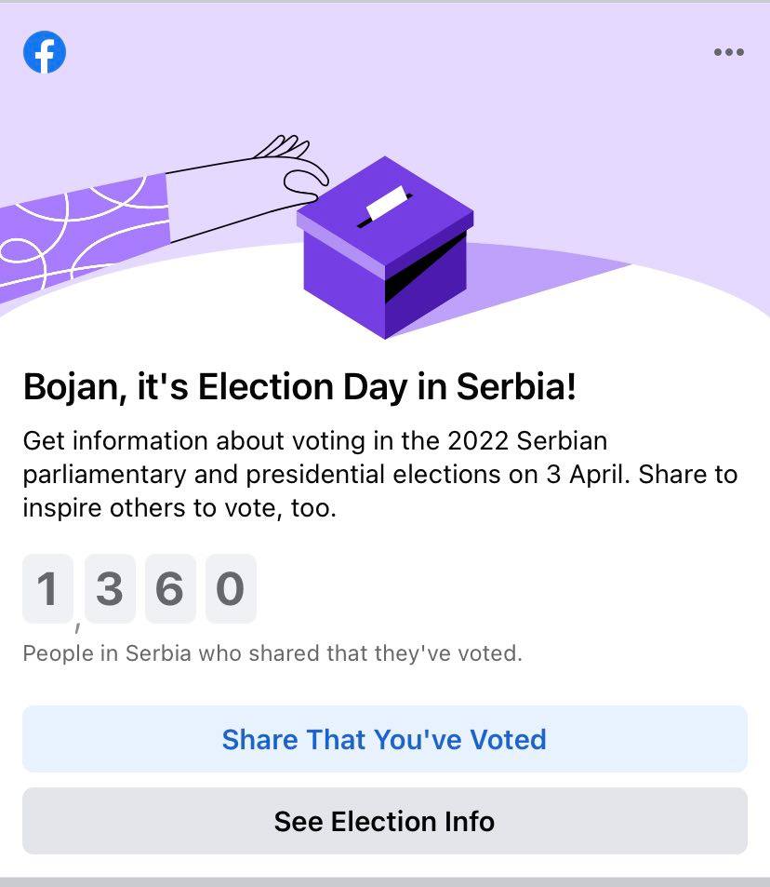770x887 pixels.
Task: Open the three-dot more options menu
Action: coord(728,53)
